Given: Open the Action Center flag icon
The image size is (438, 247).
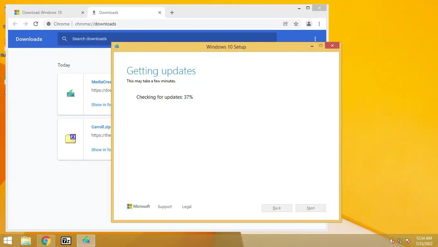Looking at the screenshot, I should (408, 241).
